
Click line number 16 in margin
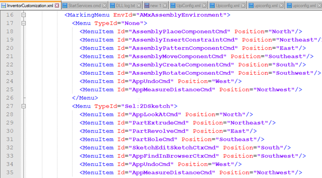click(10, 15)
